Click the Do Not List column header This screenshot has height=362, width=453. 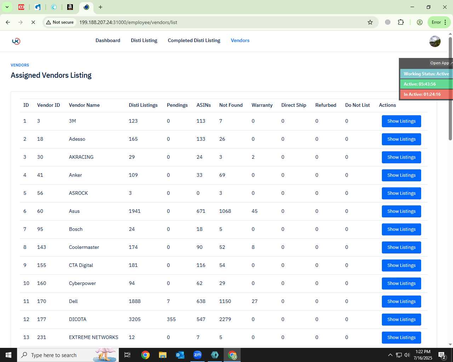(x=357, y=105)
